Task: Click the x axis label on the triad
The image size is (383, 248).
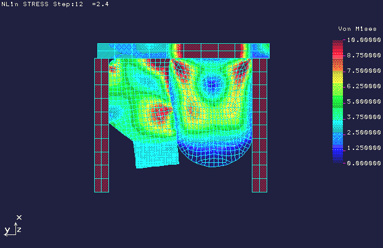Action: click(19, 217)
